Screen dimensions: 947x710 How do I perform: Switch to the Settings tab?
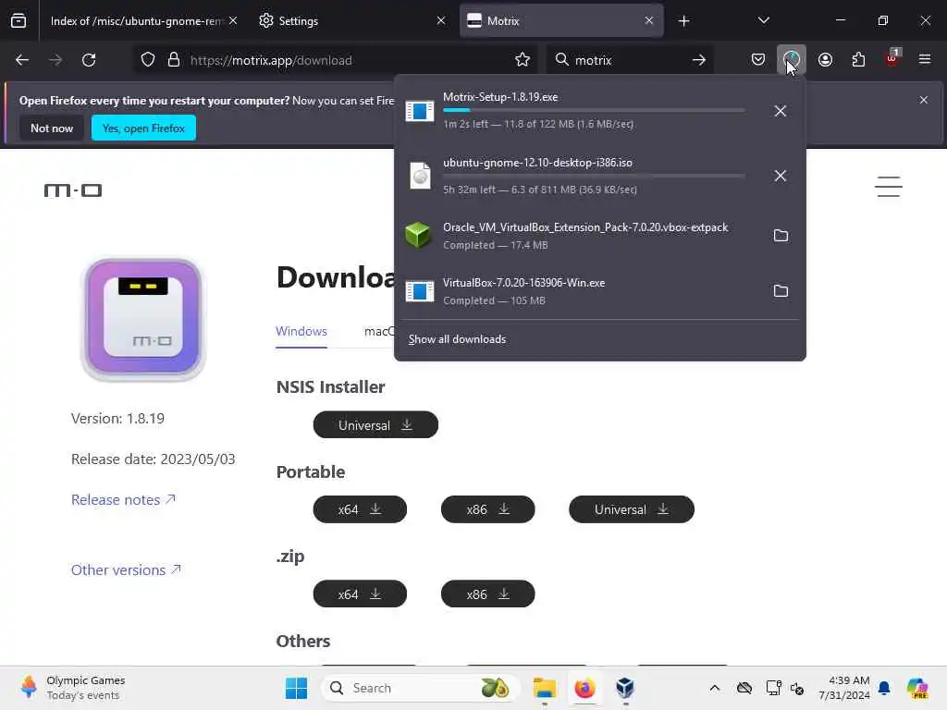[351, 21]
